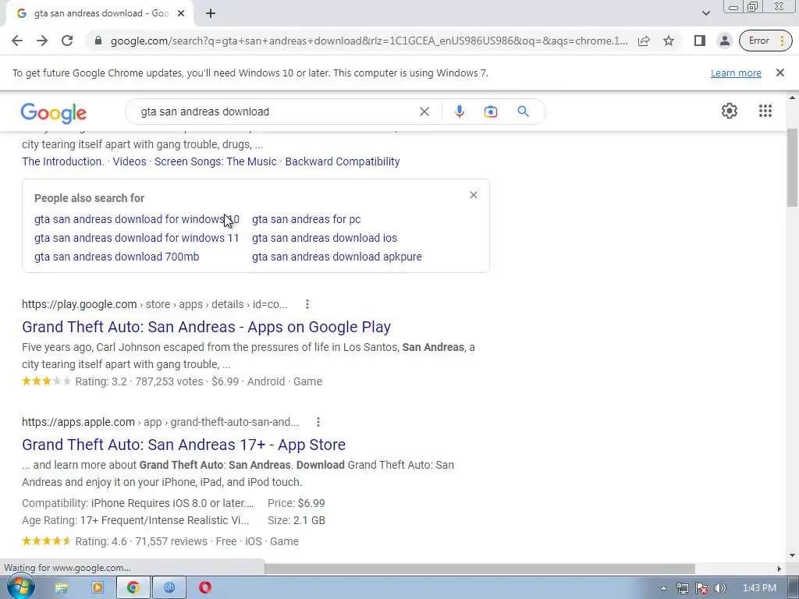Open Chrome profile avatar
Image resolution: width=799 pixels, height=599 pixels.
tap(724, 41)
